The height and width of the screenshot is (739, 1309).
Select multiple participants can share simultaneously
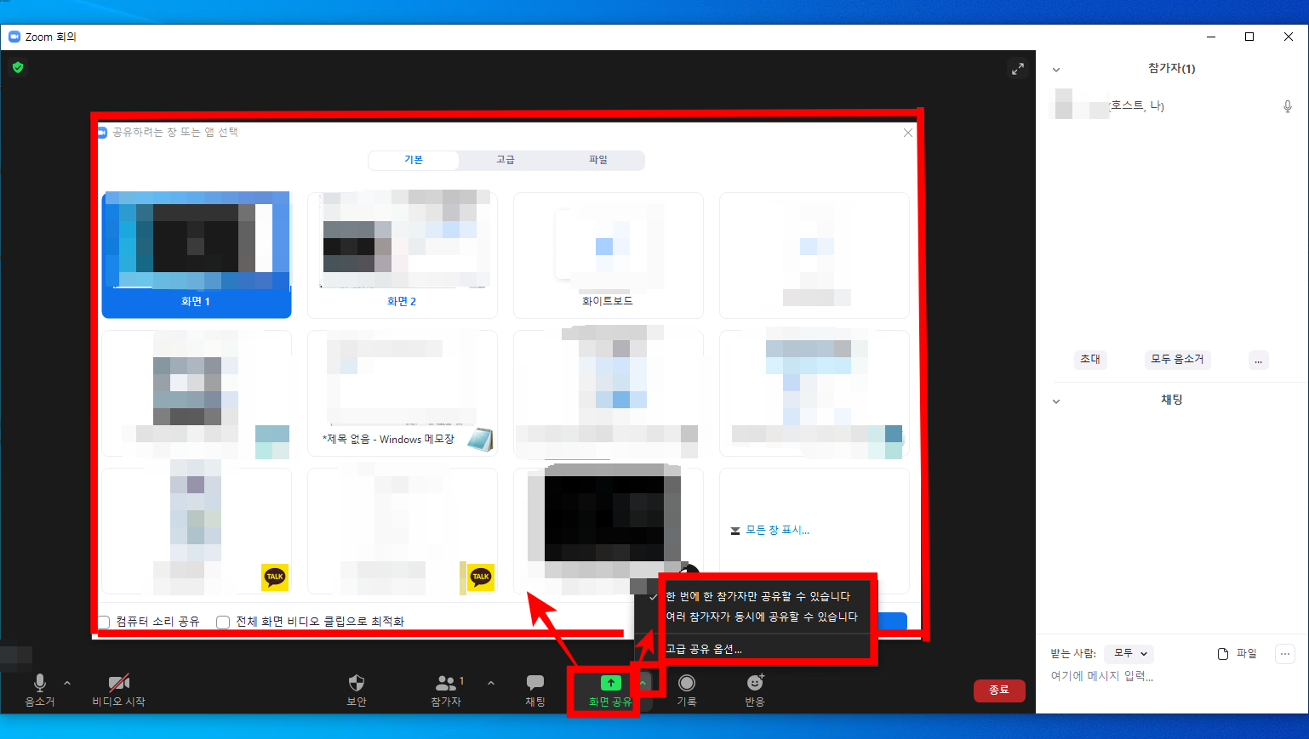coord(762,617)
